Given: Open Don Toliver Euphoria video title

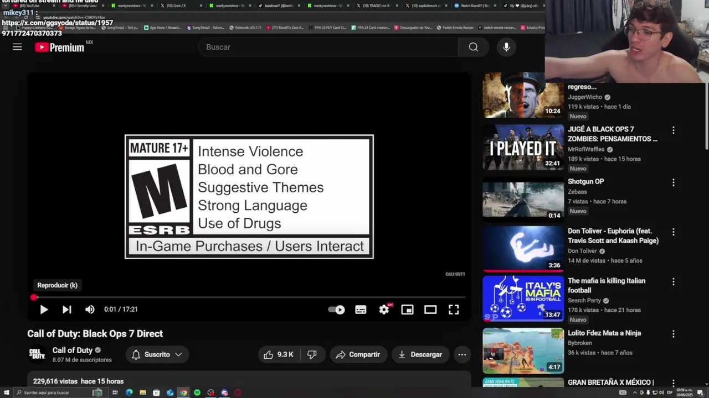Looking at the screenshot, I should pos(613,235).
